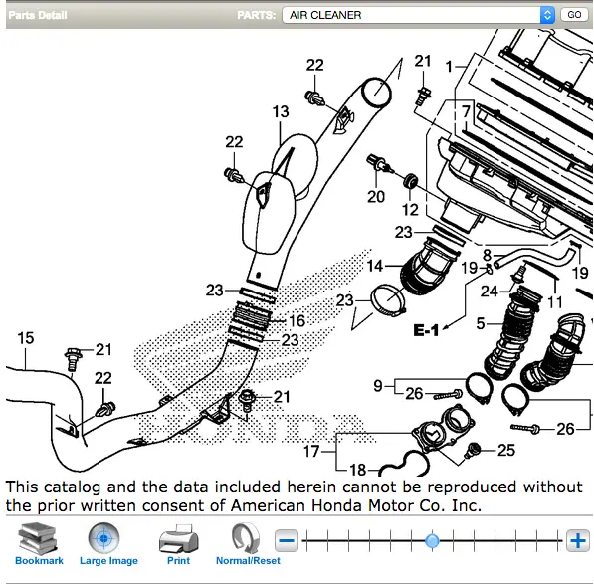This screenshot has width=594, height=584.
Task: Select part number 18 in the diagram
Action: pyautogui.click(x=358, y=470)
